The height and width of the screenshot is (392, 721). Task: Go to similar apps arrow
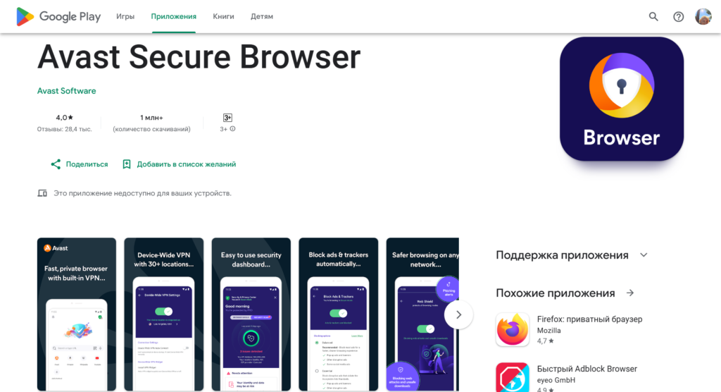click(630, 293)
